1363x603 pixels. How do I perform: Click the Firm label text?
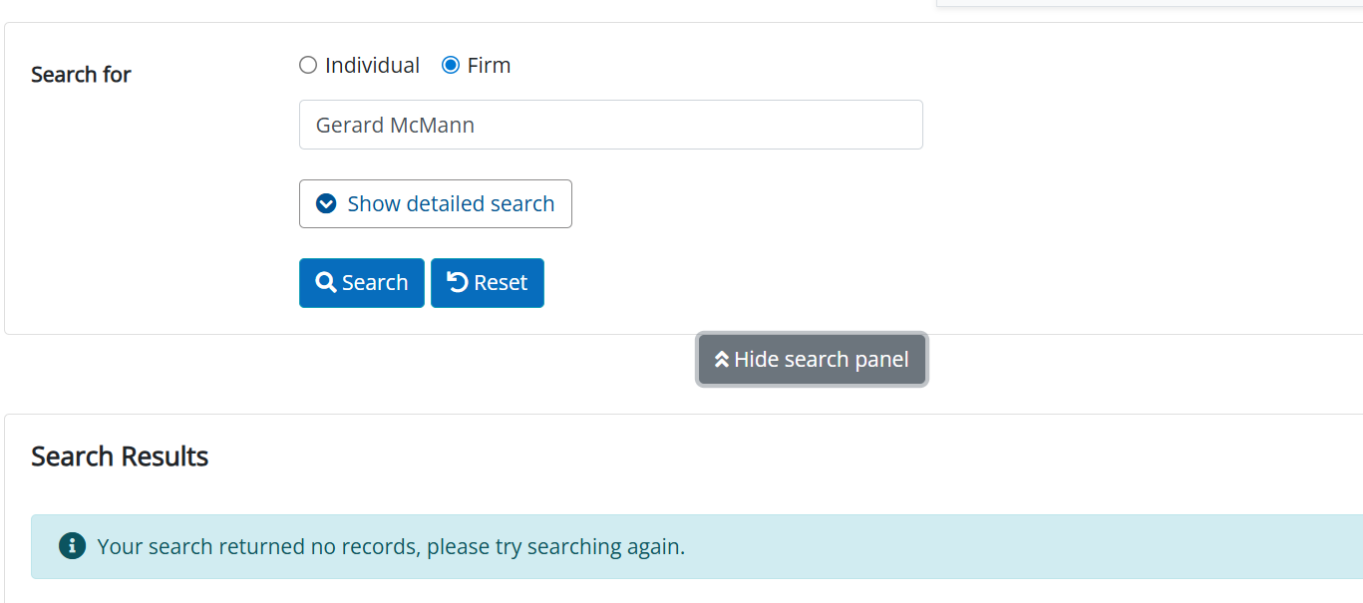tap(489, 65)
